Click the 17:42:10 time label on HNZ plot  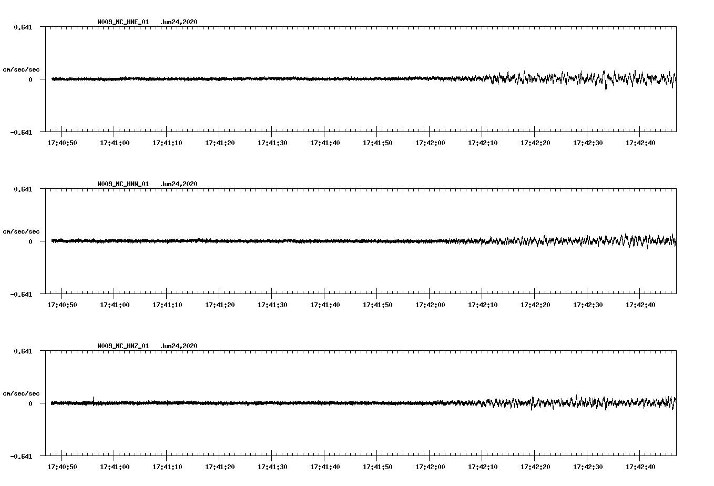(x=483, y=467)
